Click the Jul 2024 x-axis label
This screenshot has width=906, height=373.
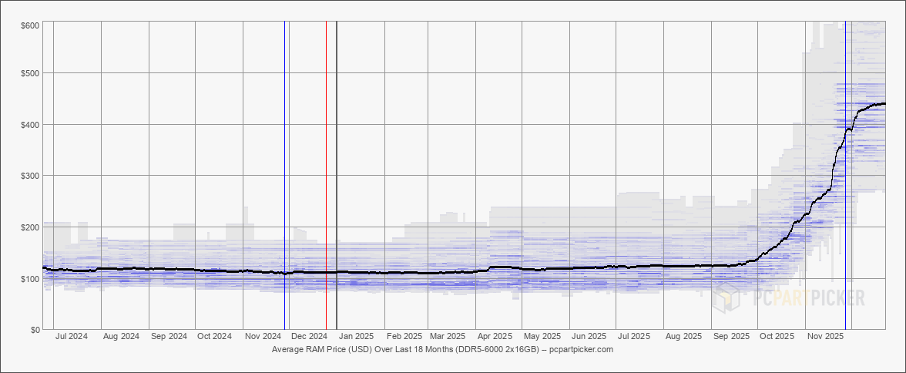pyautogui.click(x=72, y=337)
